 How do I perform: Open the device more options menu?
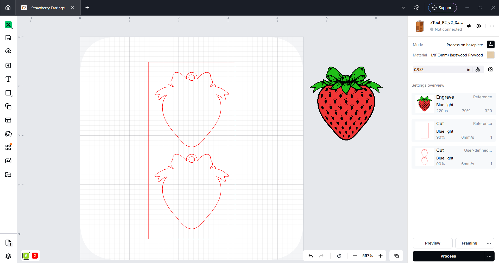pos(492,26)
